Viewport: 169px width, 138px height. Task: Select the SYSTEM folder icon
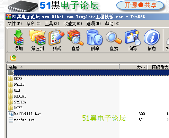click(10, 102)
